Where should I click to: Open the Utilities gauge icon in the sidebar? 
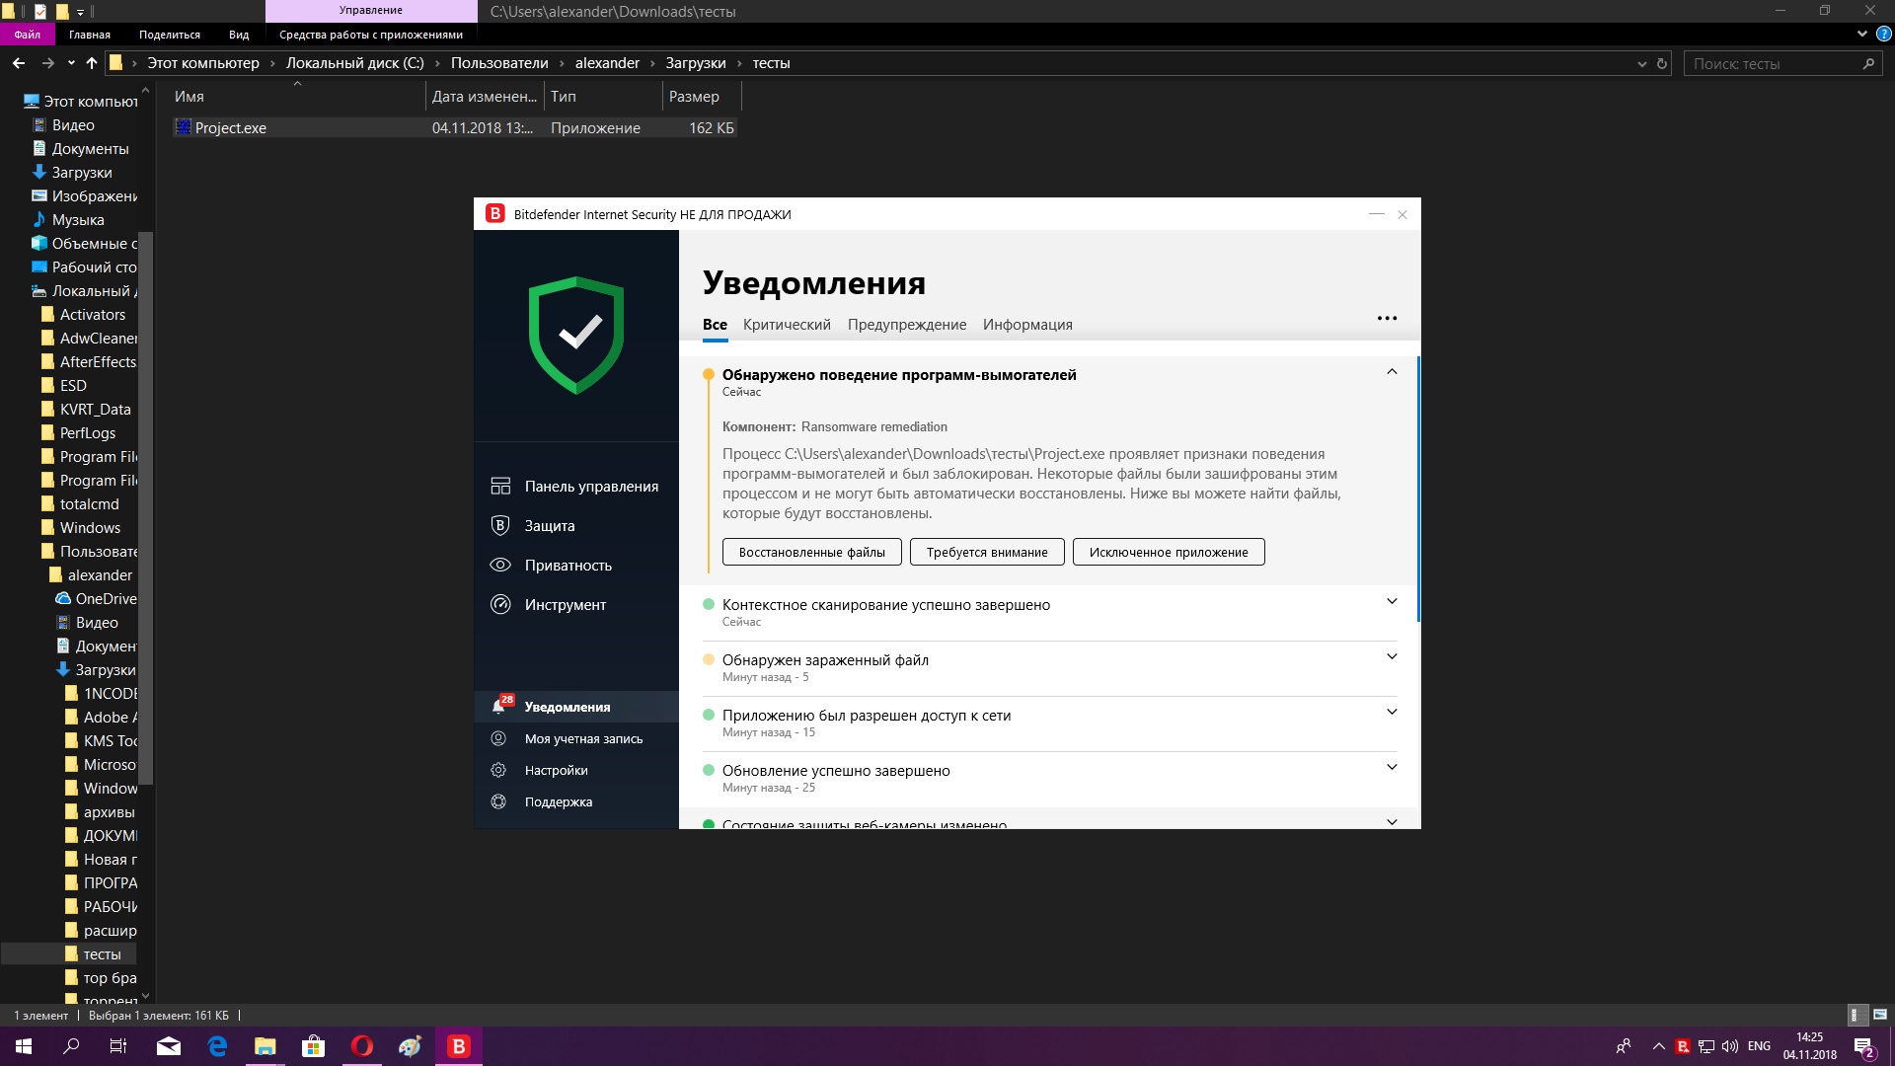(x=500, y=604)
